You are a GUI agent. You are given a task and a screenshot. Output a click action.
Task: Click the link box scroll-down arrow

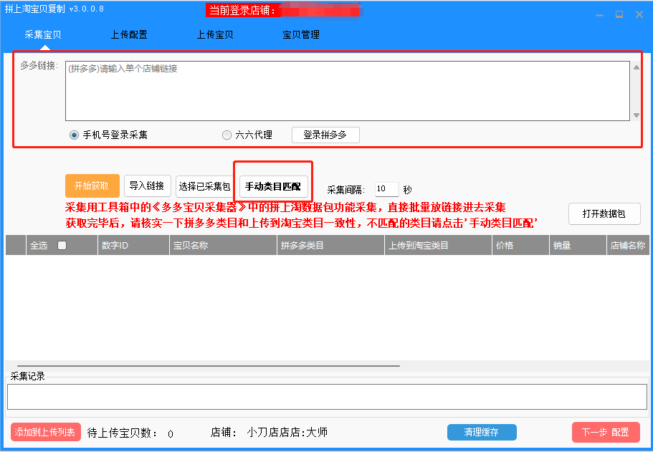pyautogui.click(x=637, y=115)
